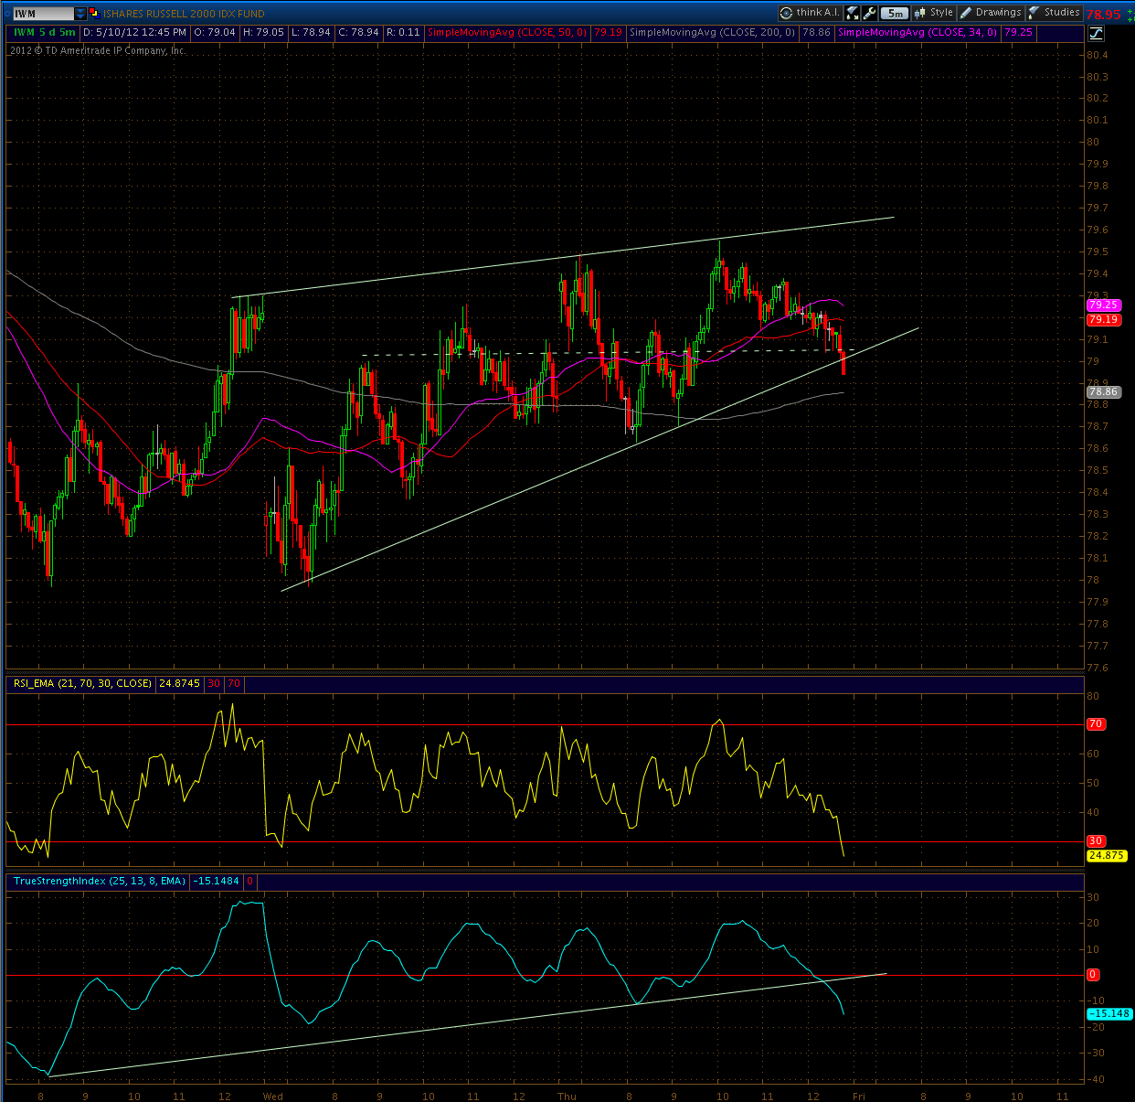1135x1102 pixels.
Task: Click the Wed label on time axis
Action: tap(272, 1096)
